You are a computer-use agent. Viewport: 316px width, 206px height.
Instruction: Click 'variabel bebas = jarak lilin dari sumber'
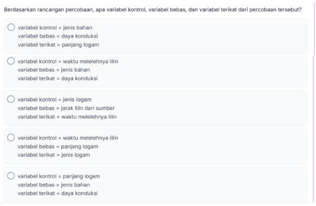pos(66,108)
